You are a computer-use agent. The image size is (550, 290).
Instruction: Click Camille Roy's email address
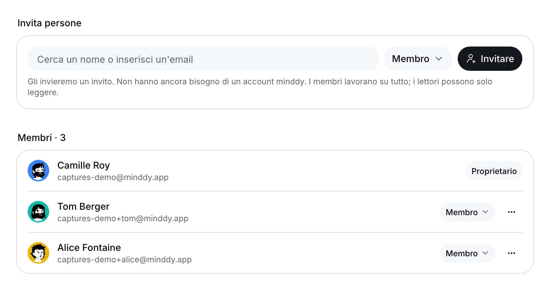point(113,177)
